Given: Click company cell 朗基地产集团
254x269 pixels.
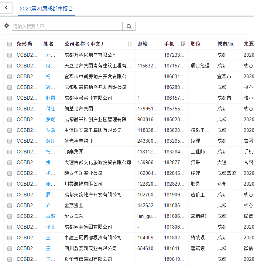Looking at the screenshot, I should click(79, 109).
